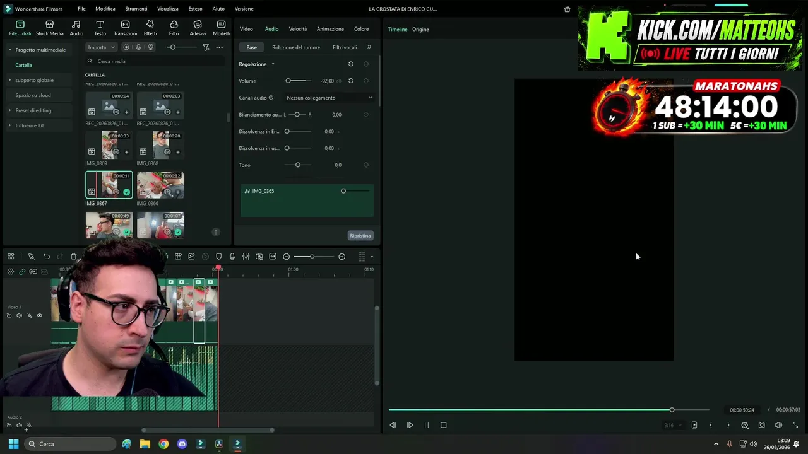Viewport: 808px width, 454px height.
Task: Switch to the Animazione tab
Action: coord(330,29)
